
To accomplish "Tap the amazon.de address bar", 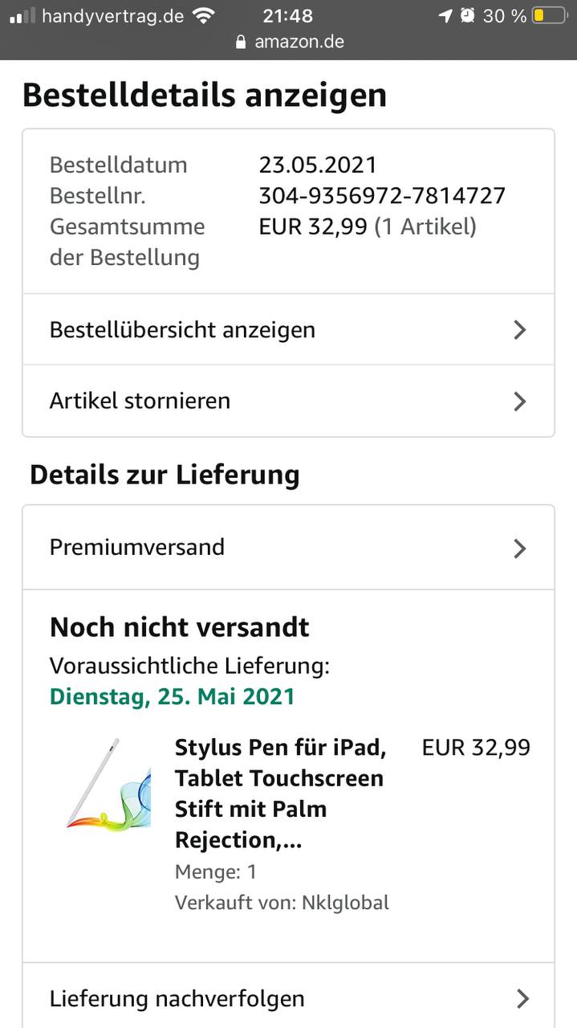I will (299, 42).
